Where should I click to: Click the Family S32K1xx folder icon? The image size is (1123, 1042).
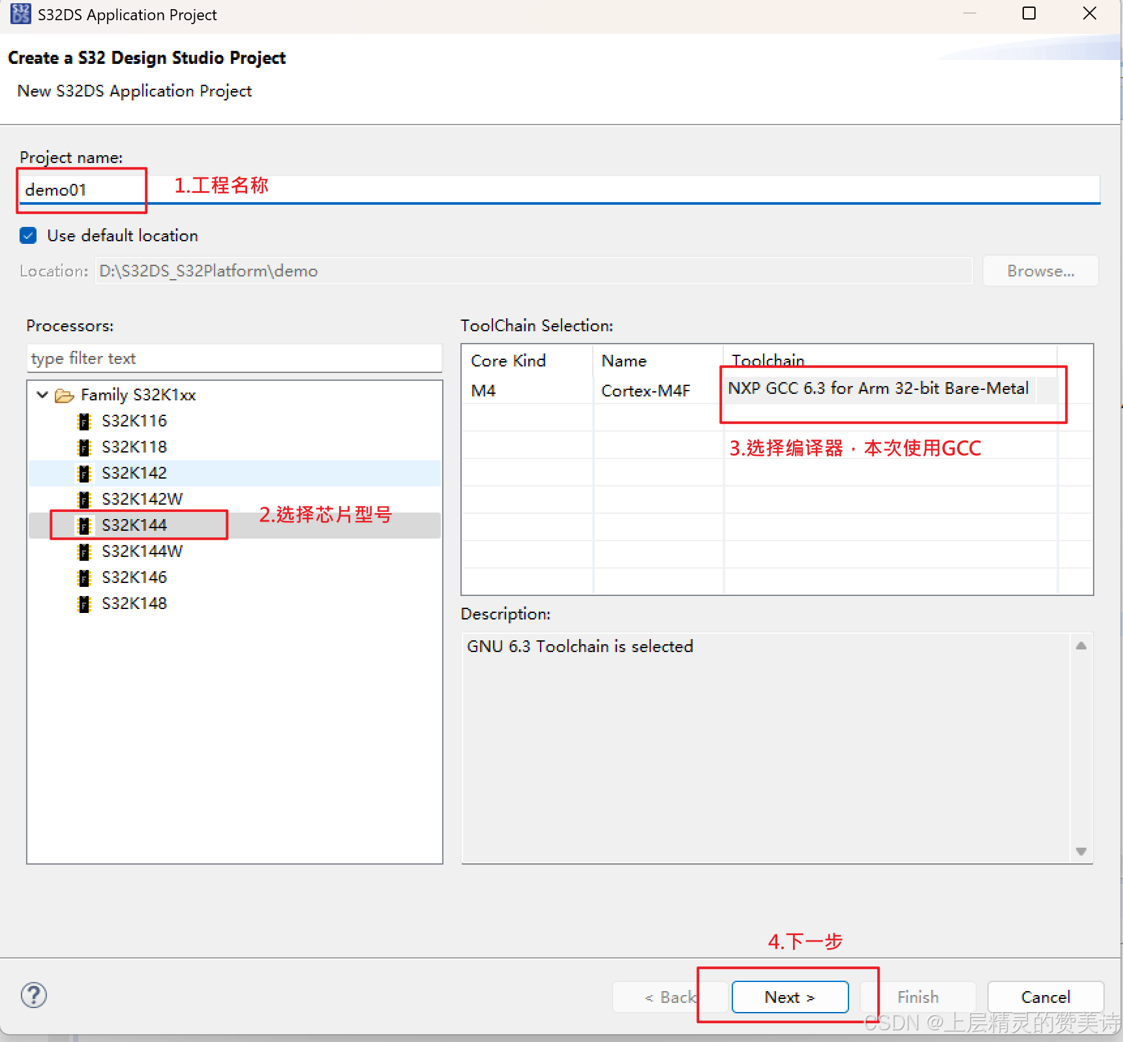[x=64, y=395]
